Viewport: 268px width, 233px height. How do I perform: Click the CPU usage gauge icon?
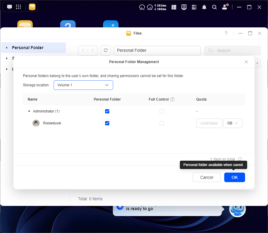[x=142, y=7]
